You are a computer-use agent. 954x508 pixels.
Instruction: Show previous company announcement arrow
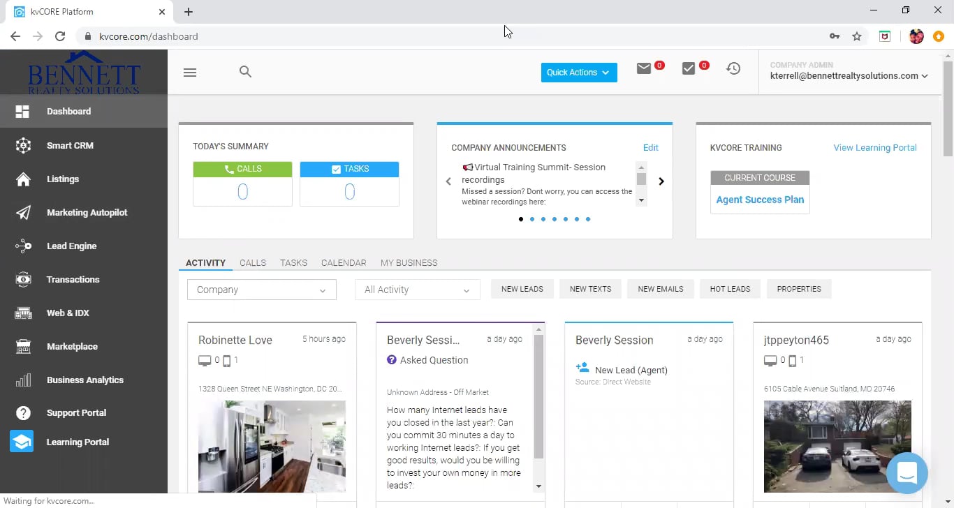click(448, 181)
